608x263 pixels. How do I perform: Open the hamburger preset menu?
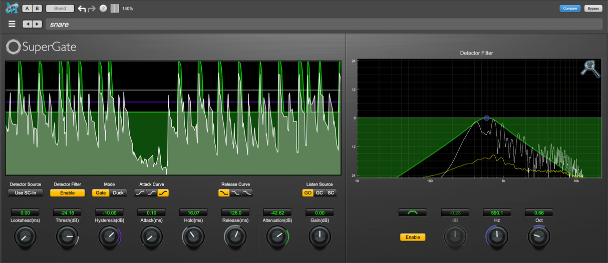(x=12, y=24)
